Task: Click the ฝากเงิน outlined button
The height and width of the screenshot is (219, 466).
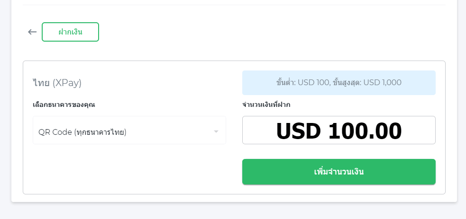Action: (71, 32)
